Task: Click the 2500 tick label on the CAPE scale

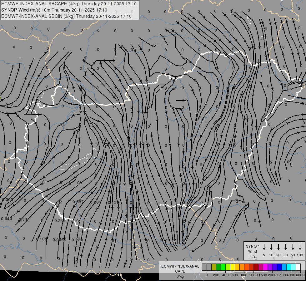Action: coord(282,275)
